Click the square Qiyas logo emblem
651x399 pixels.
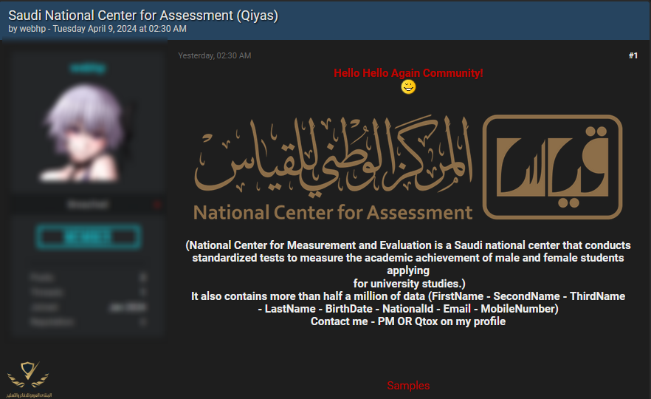[552, 167]
